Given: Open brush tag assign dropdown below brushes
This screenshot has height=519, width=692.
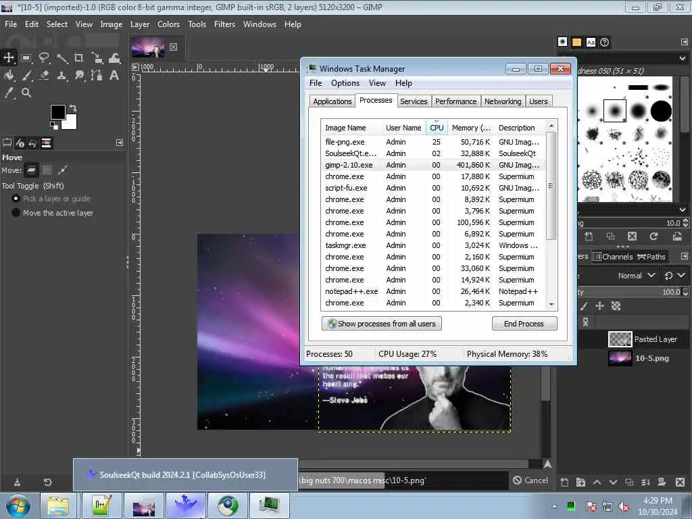Looking at the screenshot, I should (683, 209).
